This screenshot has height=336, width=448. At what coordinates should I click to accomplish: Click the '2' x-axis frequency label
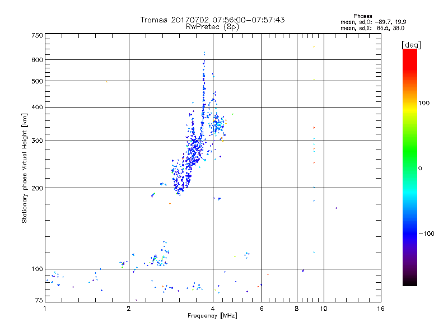coord(129,309)
